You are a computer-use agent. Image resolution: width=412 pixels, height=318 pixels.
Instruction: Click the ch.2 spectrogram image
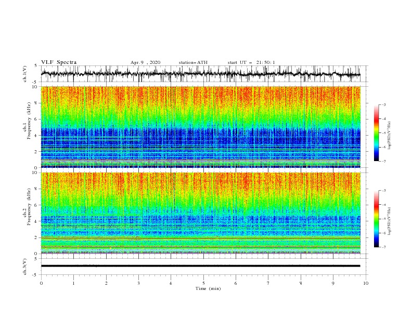[200, 213]
